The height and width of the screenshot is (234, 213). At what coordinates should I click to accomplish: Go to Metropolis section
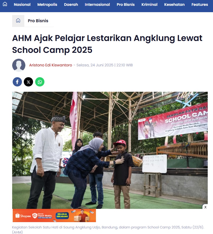coord(47,4)
